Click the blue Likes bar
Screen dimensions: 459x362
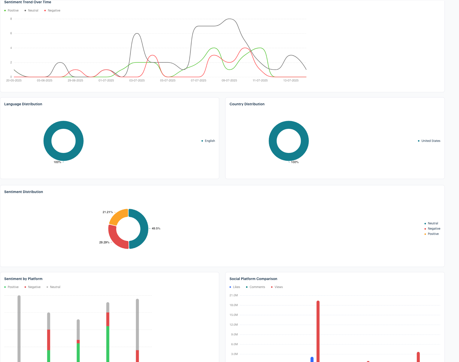point(312,359)
